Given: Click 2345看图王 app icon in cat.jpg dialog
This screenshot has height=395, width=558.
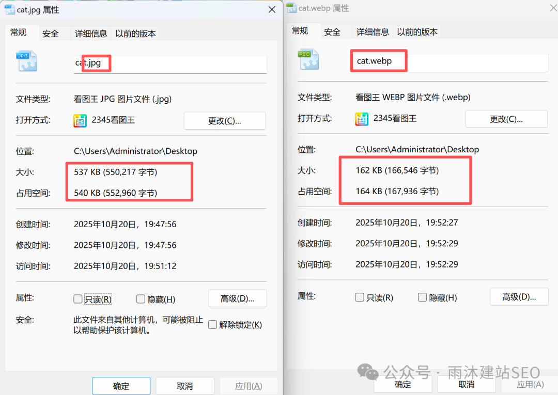Looking at the screenshot, I should pyautogui.click(x=80, y=121).
